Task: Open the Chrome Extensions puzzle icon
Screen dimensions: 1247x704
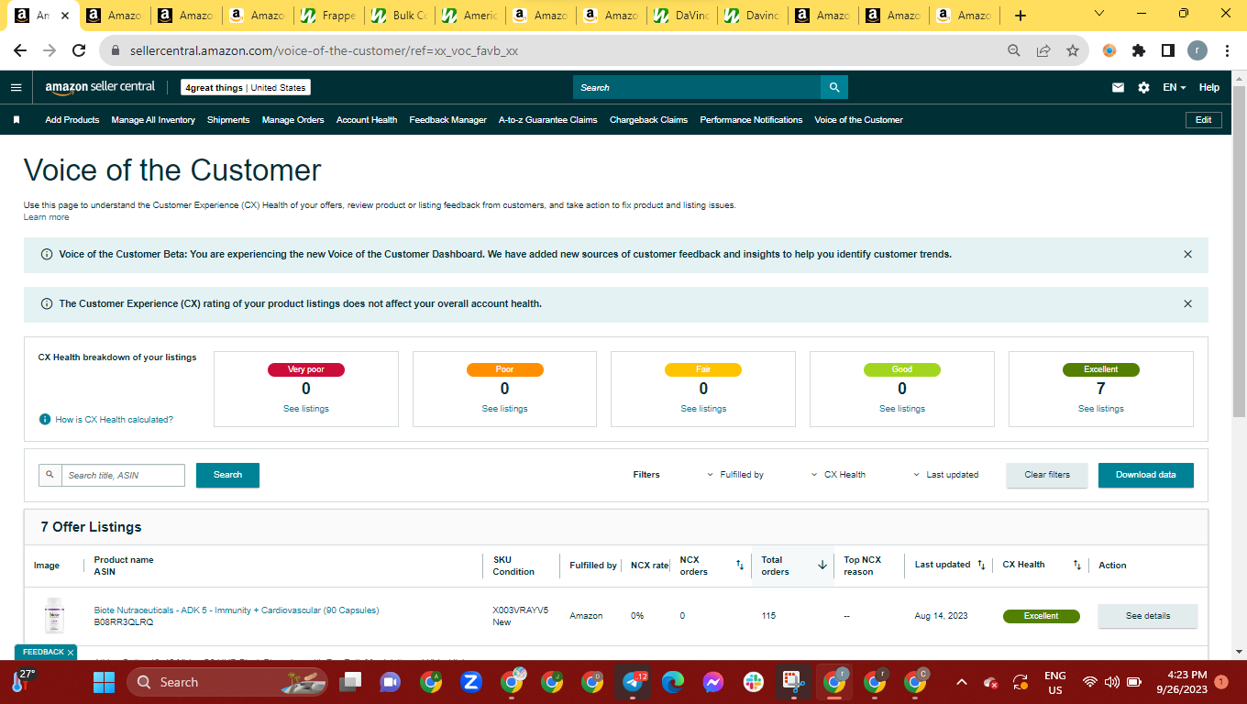Action: click(1139, 51)
